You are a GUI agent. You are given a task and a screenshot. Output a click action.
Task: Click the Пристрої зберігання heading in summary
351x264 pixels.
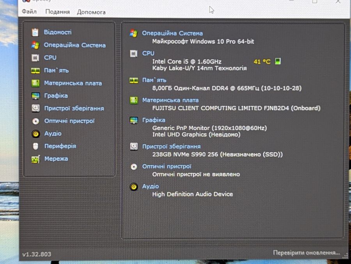172,147
